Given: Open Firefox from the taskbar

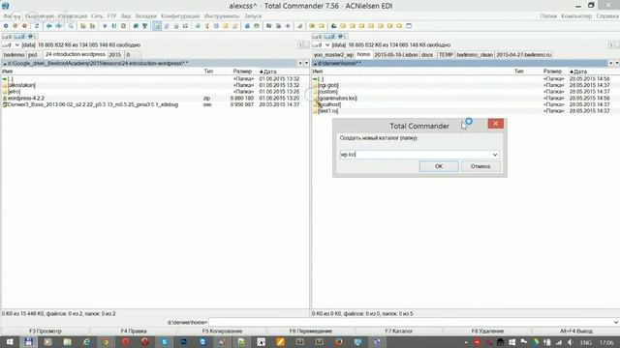Looking at the screenshot, I should click(x=338, y=342).
